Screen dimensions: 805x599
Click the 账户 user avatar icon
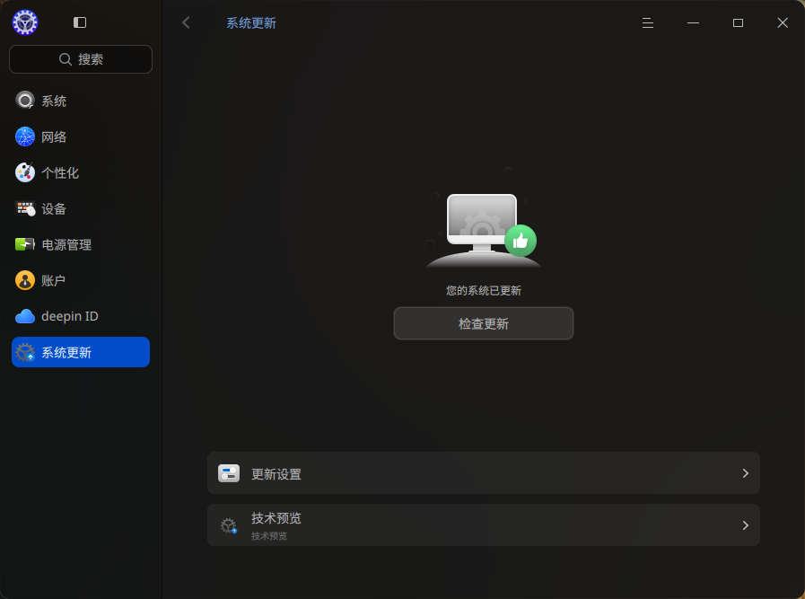pos(24,280)
